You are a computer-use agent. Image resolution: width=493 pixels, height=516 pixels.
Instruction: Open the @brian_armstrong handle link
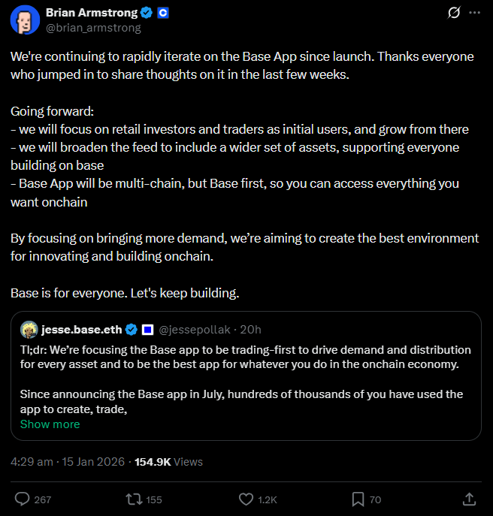pyautogui.click(x=92, y=28)
